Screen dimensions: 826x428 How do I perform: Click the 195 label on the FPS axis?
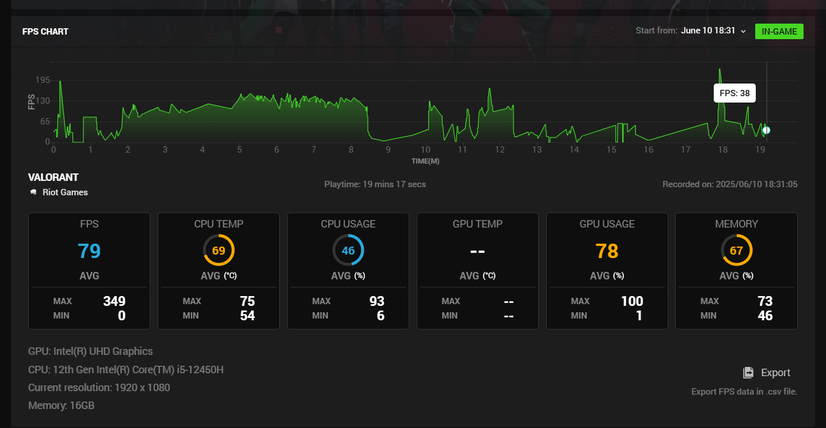click(x=43, y=79)
